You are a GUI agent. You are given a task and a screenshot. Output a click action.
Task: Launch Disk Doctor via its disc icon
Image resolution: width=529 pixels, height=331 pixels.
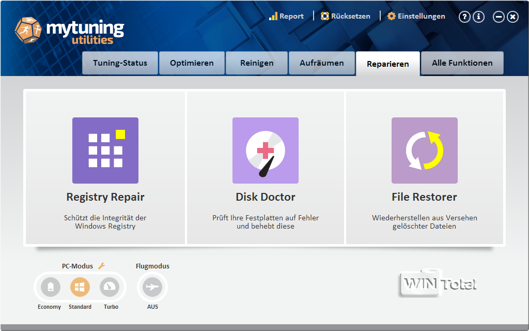pyautogui.click(x=266, y=151)
